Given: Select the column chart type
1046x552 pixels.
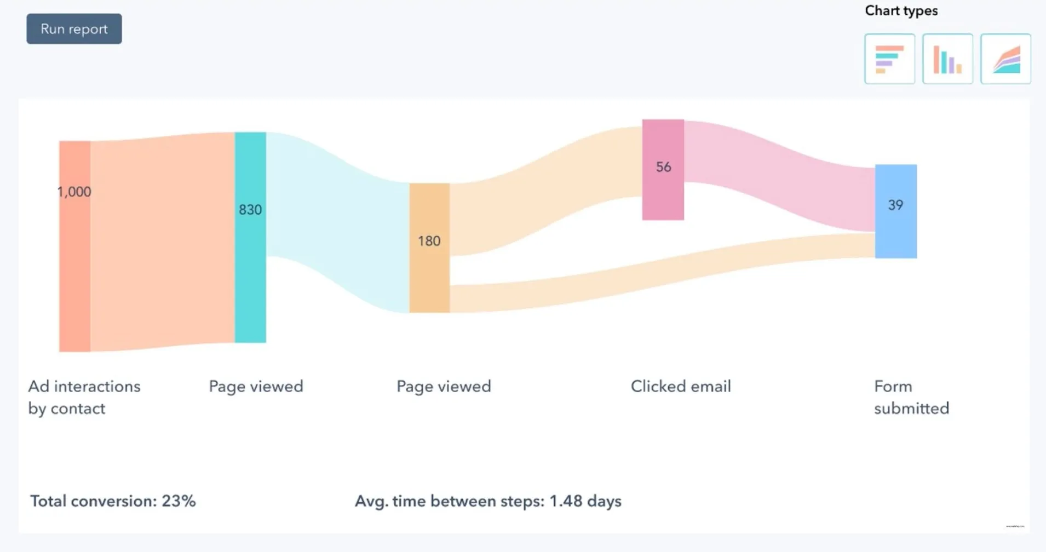Looking at the screenshot, I should [947, 59].
